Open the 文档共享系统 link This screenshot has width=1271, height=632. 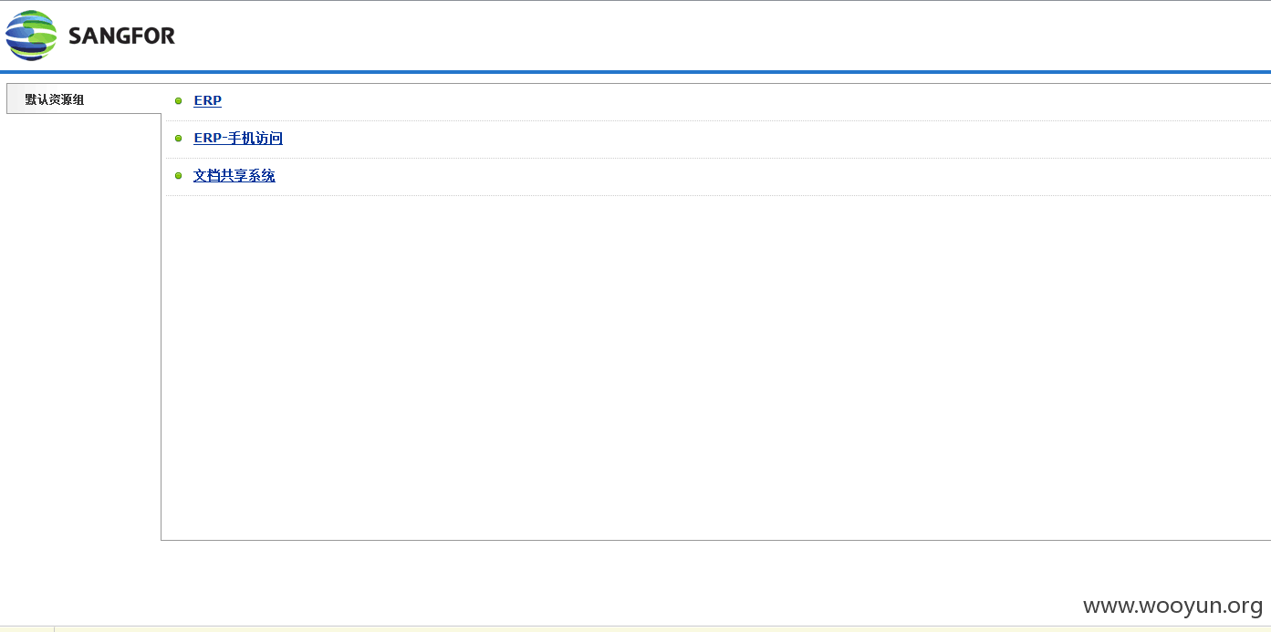(x=234, y=175)
